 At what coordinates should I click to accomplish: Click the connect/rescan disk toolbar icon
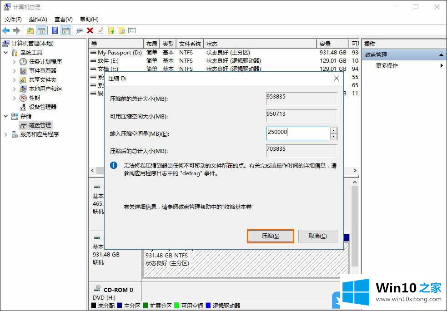[79, 30]
